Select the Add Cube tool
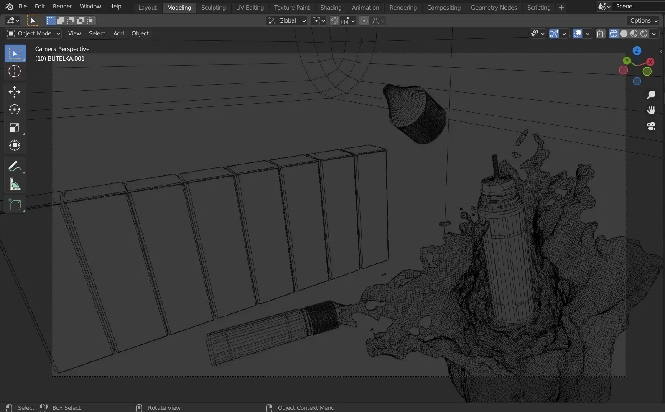665x412 pixels. click(15, 205)
